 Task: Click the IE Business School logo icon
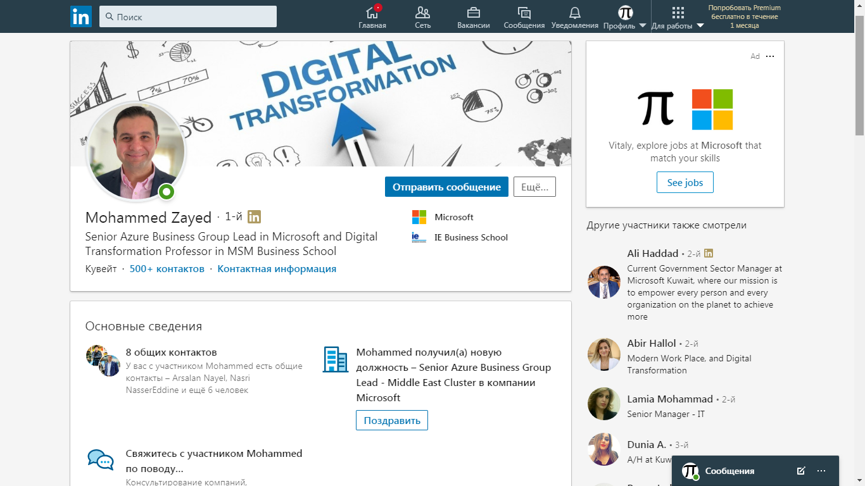[x=419, y=237]
